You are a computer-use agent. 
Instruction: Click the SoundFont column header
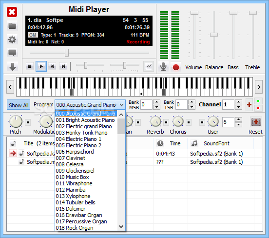pos(221,143)
